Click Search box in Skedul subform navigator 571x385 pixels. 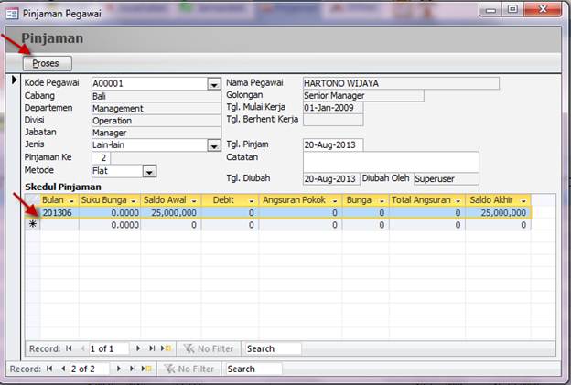click(x=273, y=348)
